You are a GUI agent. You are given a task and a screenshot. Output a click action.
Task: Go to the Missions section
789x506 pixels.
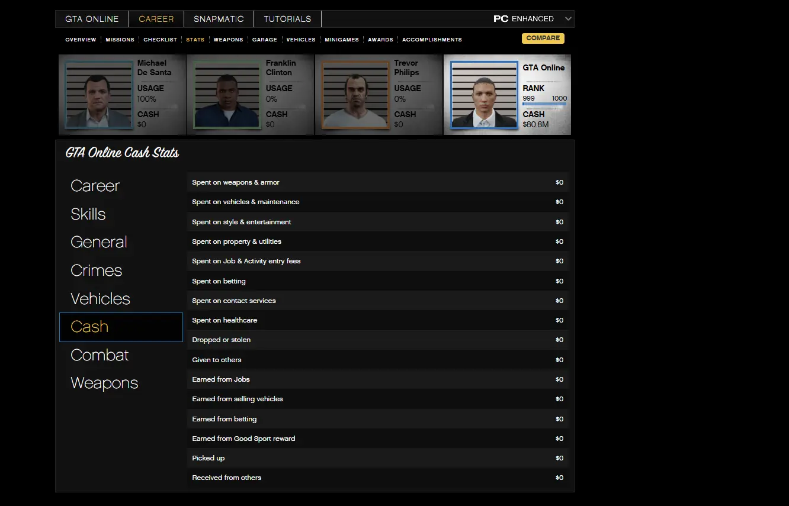120,40
